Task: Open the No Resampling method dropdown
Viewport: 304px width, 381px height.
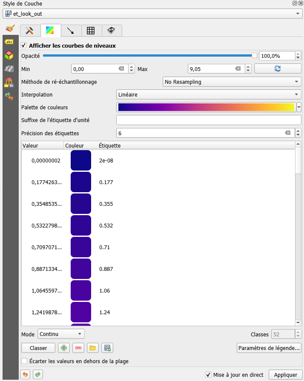Action: pos(232,82)
